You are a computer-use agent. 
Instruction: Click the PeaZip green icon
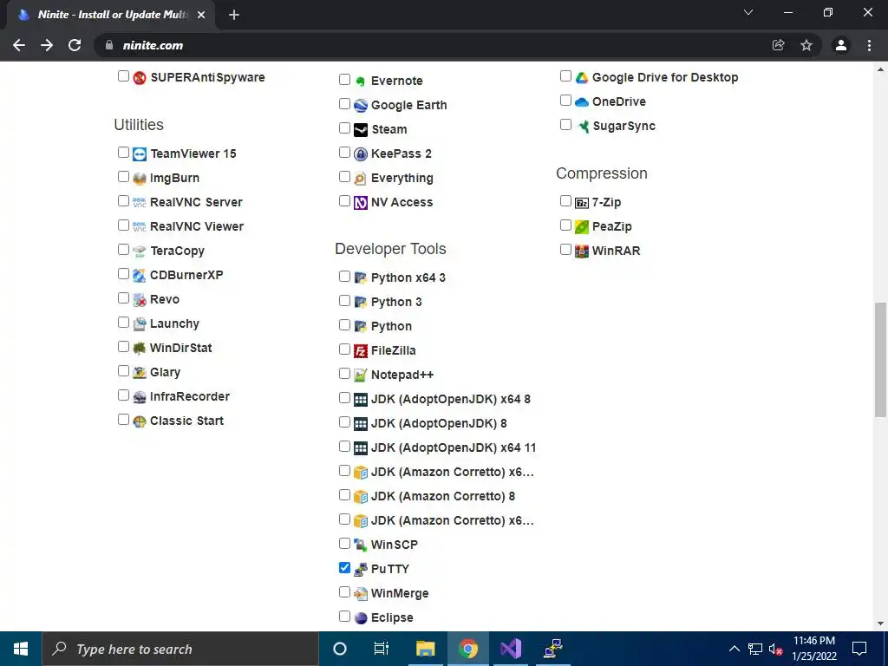582,226
